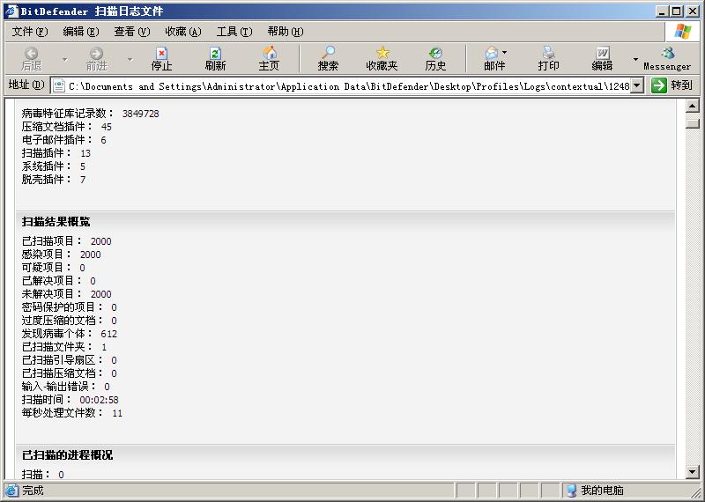The image size is (705, 502).
Task: Click the 每秒处理文件数 label
Action: coord(62,412)
